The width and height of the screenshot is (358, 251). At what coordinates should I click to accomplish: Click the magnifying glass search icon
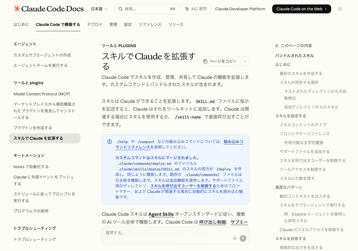click(121, 9)
